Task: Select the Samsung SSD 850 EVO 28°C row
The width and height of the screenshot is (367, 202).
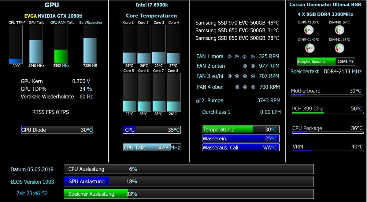Action: pyautogui.click(x=237, y=38)
